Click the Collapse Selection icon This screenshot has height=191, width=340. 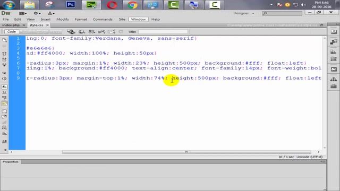coord(4,59)
